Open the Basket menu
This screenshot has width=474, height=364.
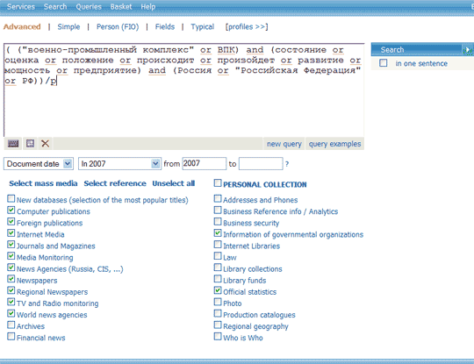pyautogui.click(x=121, y=7)
